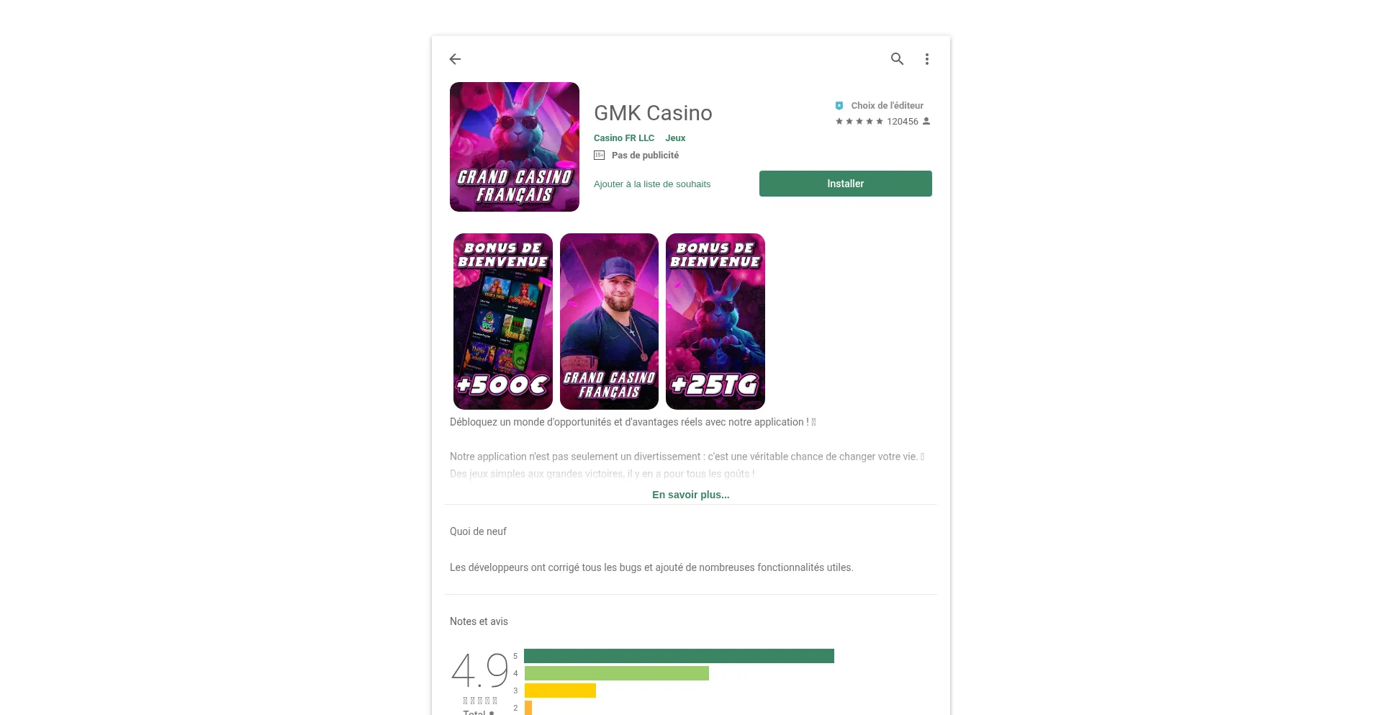1382x715 pixels.
Task: Go back using the arrow icon
Action: pos(455,59)
